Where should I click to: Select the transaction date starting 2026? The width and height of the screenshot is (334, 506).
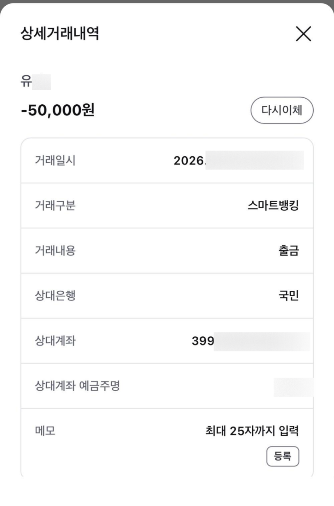(x=238, y=161)
